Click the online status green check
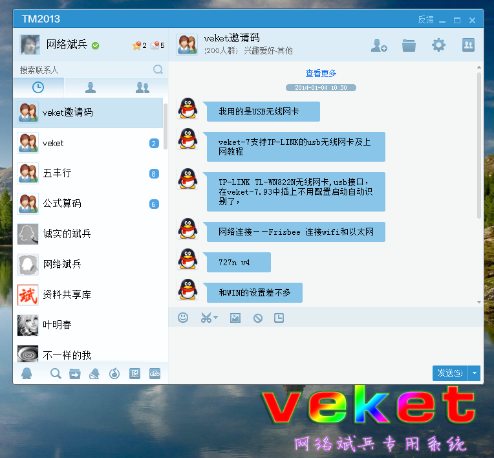Screen dimensions: 494x458 click(96, 46)
